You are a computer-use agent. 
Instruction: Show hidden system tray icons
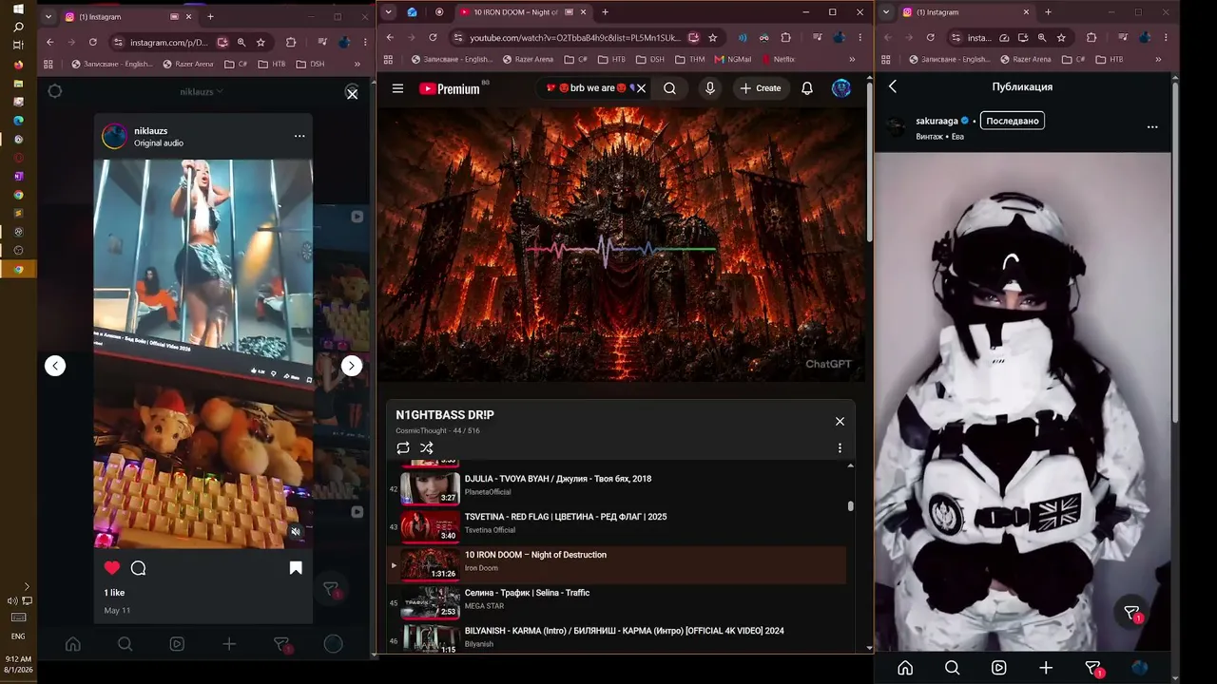pos(26,586)
